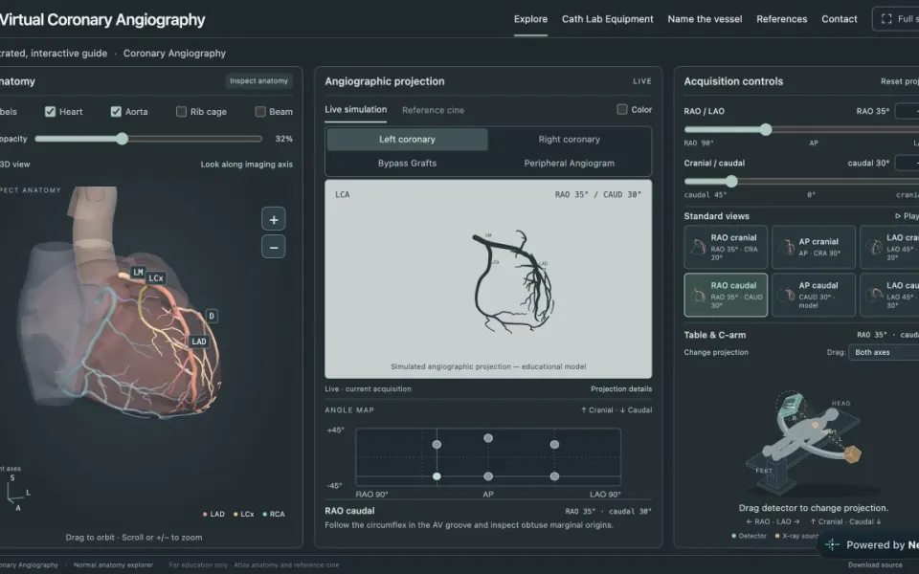Select AP cranial standard view card

pyautogui.click(x=814, y=248)
